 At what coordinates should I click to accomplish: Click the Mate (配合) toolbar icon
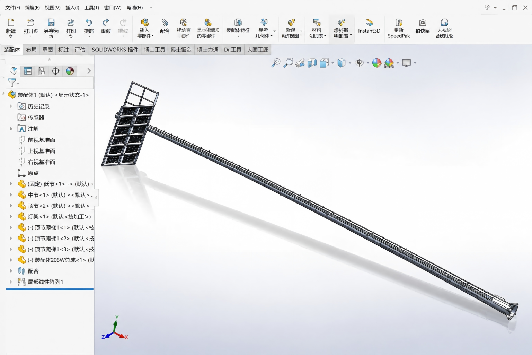tap(165, 23)
